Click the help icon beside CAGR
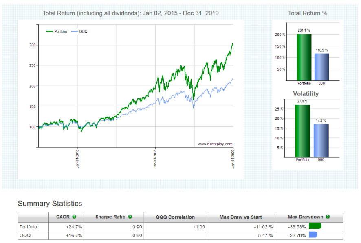 point(74,217)
